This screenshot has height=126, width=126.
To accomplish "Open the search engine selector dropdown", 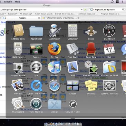I will 92,10.
